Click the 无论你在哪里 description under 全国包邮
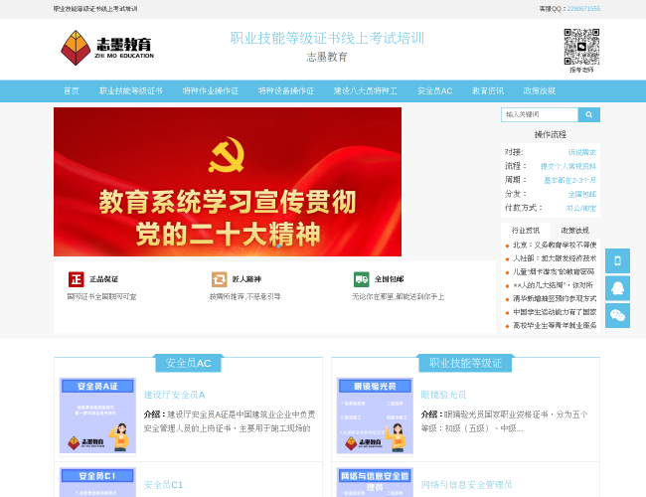The width and height of the screenshot is (646, 497). [398, 297]
